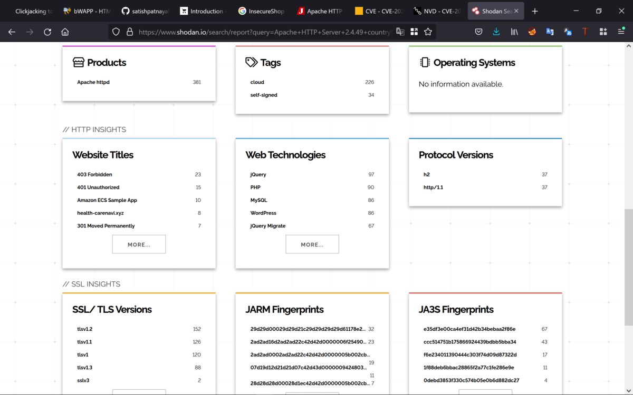Click the Tags card tag icon
633x395 pixels.
click(252, 63)
